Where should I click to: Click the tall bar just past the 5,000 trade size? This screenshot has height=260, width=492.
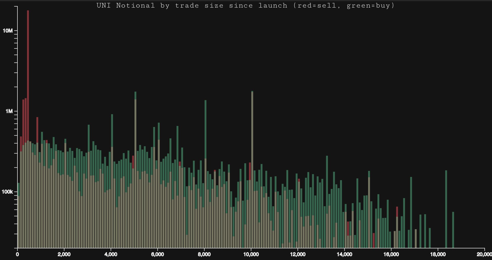click(136, 170)
